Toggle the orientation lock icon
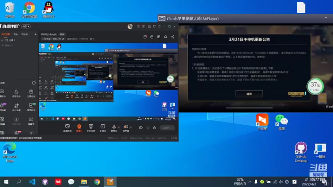The image size is (333, 187). click(x=152, y=37)
